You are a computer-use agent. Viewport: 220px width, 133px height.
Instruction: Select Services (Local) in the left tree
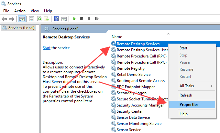point(21,28)
